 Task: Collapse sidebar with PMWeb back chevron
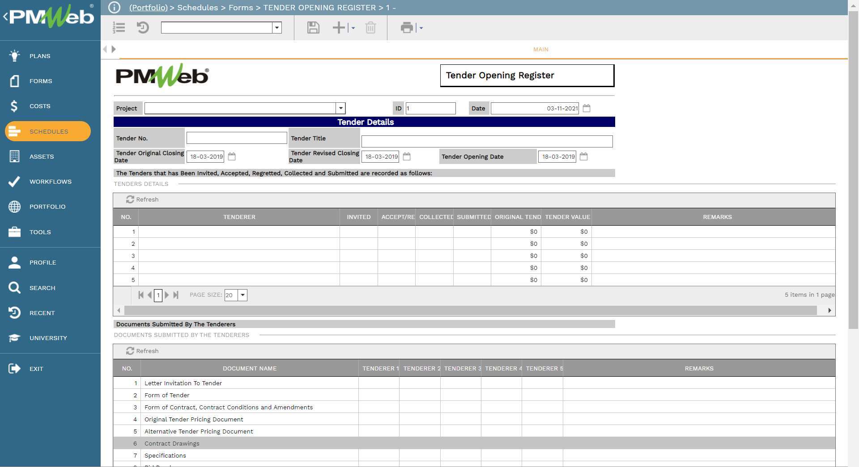pyautogui.click(x=5, y=17)
